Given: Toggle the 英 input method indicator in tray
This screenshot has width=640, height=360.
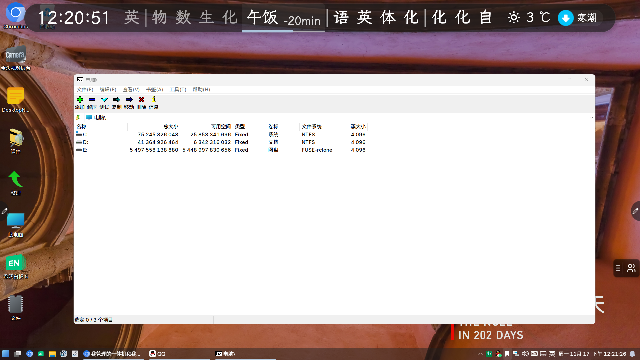Looking at the screenshot, I should [552, 354].
